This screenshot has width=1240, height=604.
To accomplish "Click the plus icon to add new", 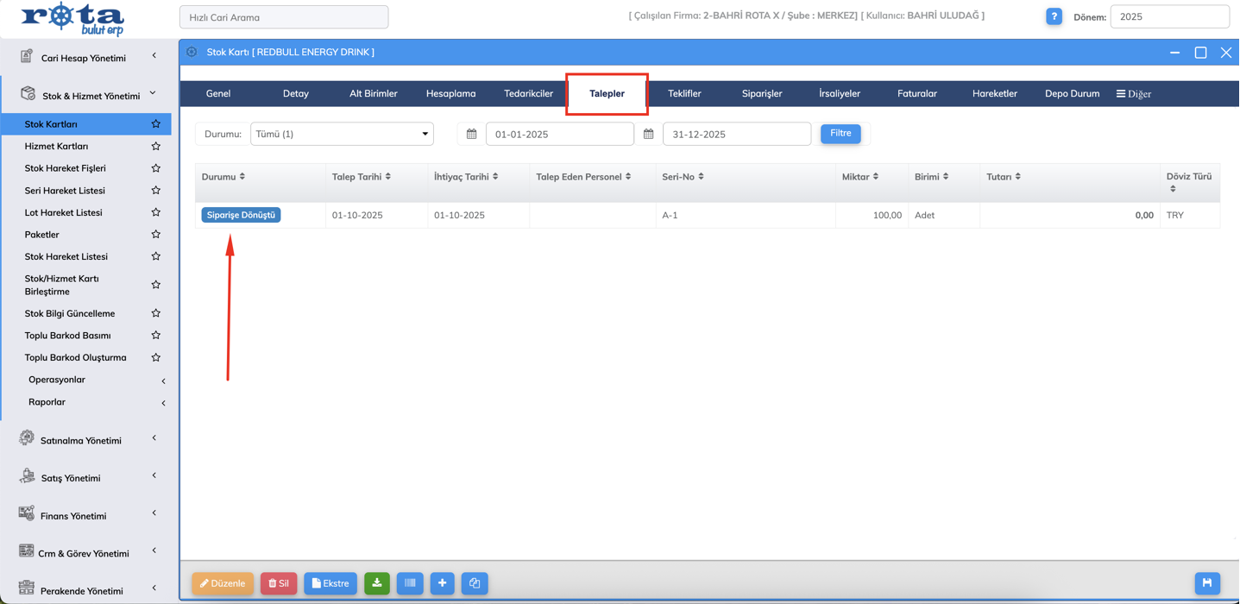I will 442,583.
